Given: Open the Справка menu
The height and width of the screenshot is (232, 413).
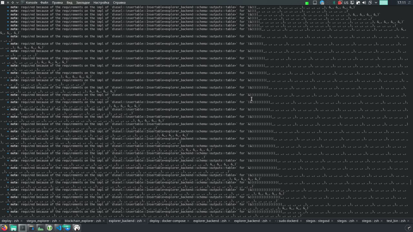Looking at the screenshot, I should click(x=119, y=3).
